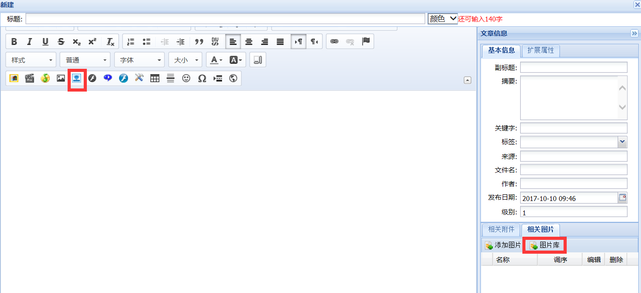Open 普通 paragraph format dropdown
The image size is (641, 293).
pyautogui.click(x=85, y=60)
